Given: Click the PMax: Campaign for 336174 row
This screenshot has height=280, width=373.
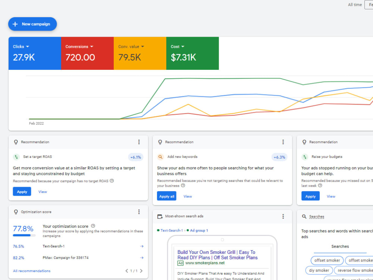Looking at the screenshot, I should point(78,258).
